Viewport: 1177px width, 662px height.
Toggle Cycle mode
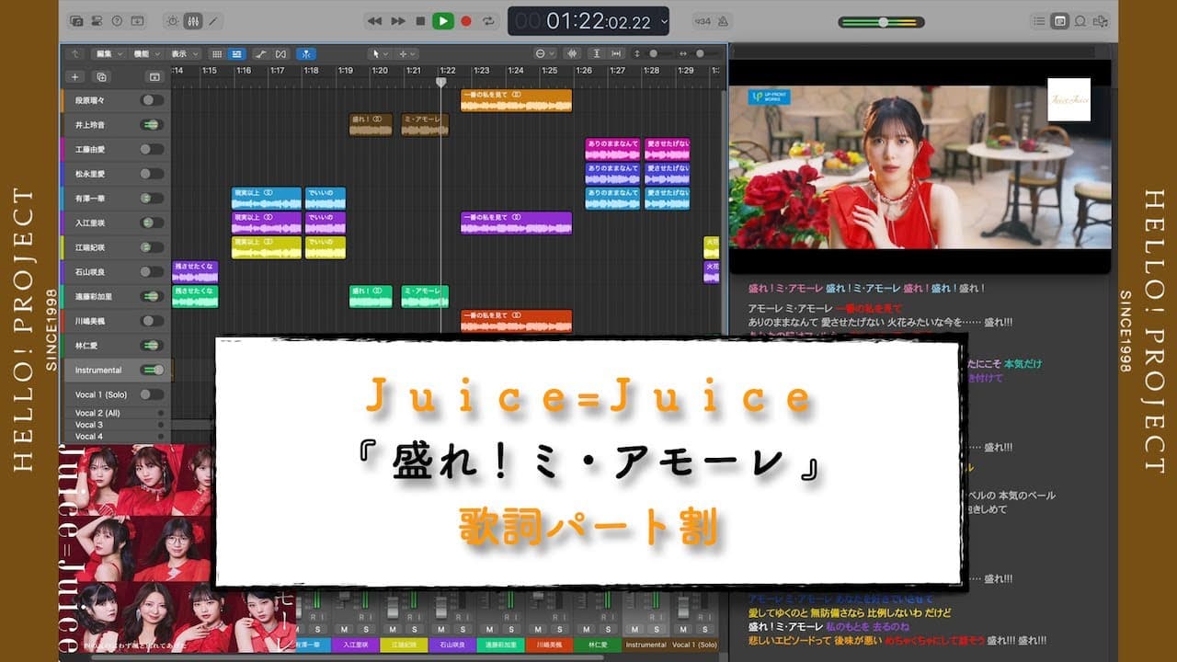[x=488, y=20]
